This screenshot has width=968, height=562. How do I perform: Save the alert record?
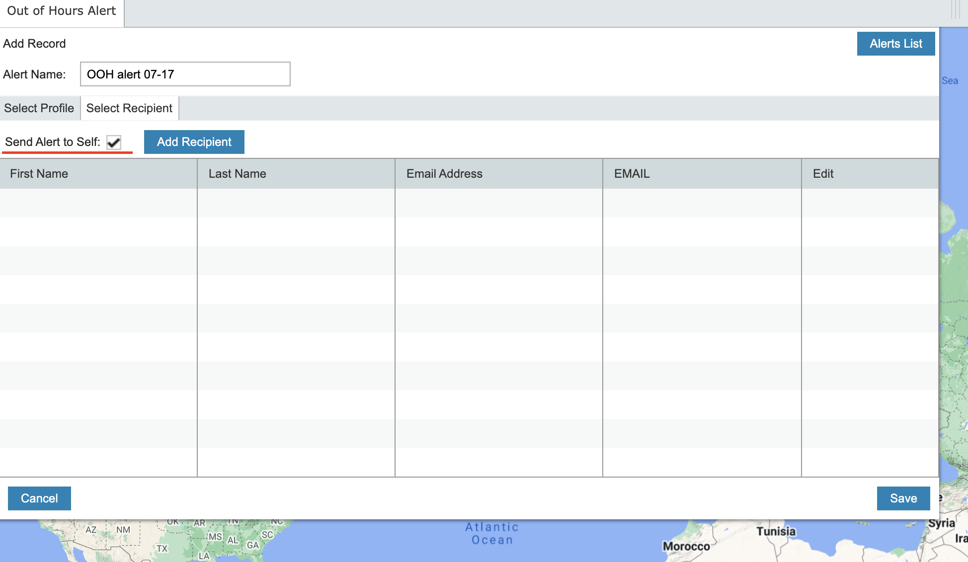click(x=903, y=498)
